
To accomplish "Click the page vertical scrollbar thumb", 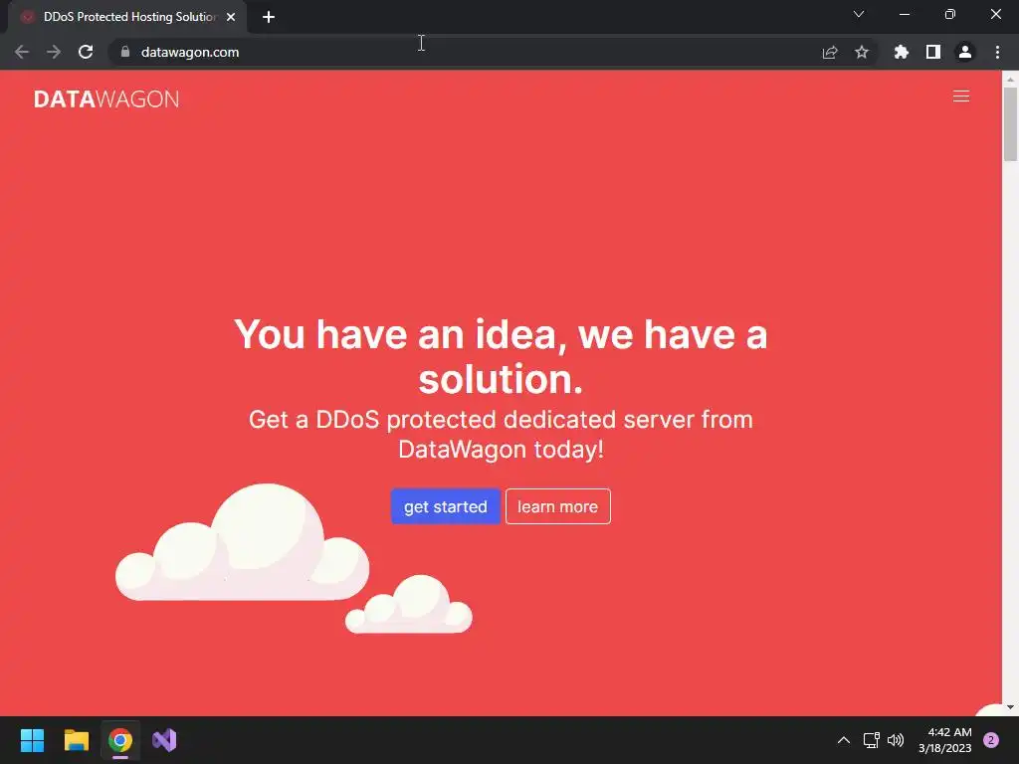I will (1010, 123).
